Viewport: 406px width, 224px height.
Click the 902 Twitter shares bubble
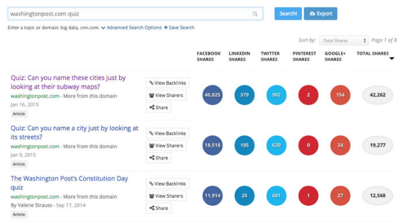click(x=276, y=95)
